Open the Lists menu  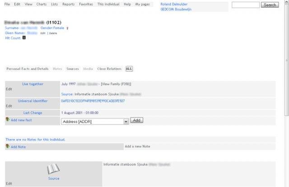(x=54, y=4)
